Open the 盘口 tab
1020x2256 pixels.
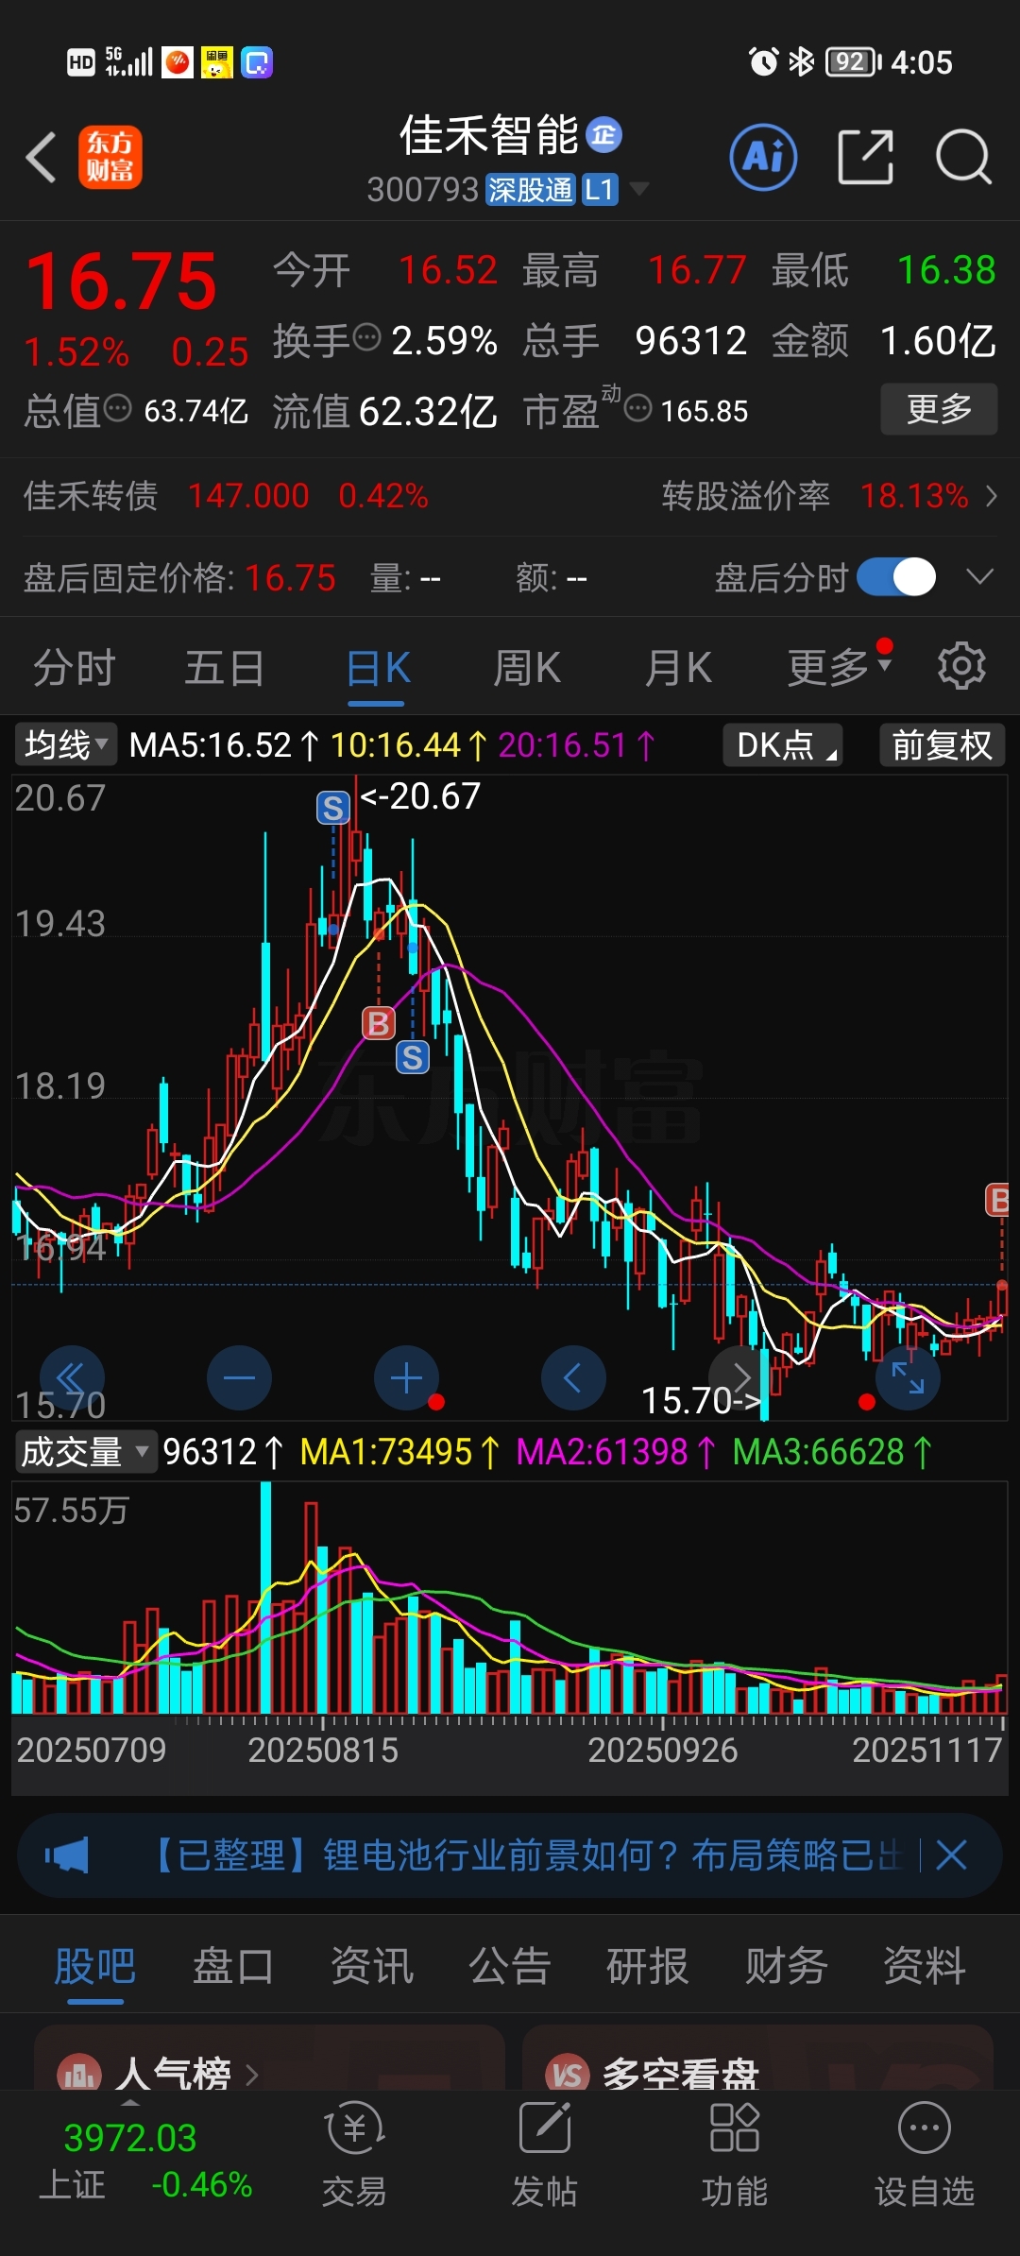(x=232, y=1966)
